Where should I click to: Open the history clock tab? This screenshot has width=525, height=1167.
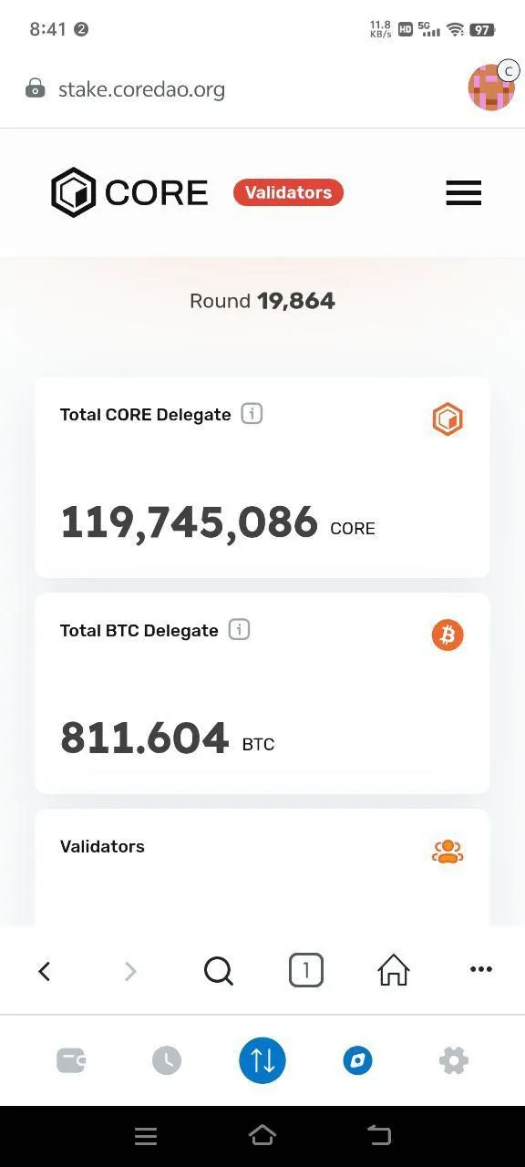tap(167, 1060)
